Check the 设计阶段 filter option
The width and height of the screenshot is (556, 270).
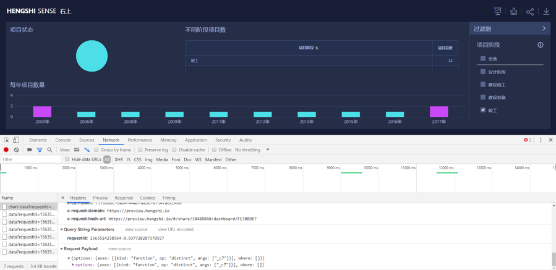pos(482,72)
